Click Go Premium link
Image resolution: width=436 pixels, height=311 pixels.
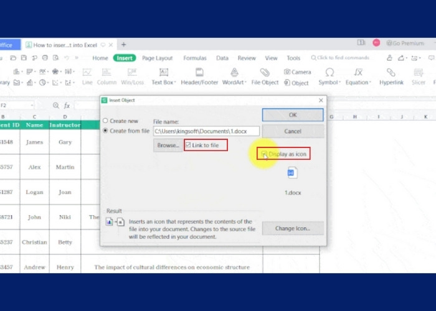click(x=405, y=43)
